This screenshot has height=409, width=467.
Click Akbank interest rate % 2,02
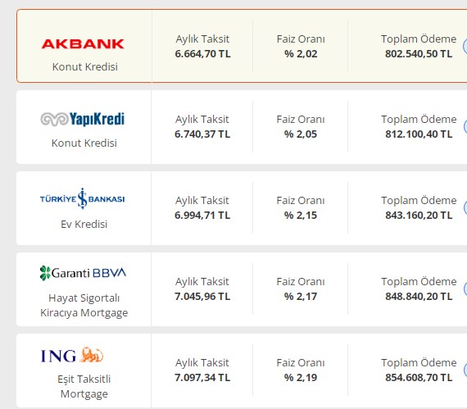pyautogui.click(x=301, y=54)
